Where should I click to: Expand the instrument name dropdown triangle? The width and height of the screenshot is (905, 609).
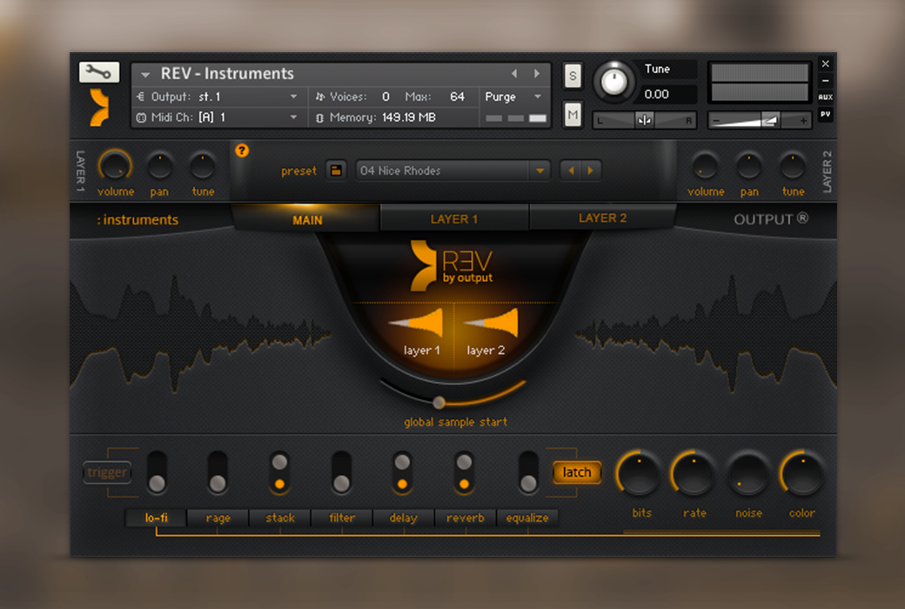click(x=145, y=75)
